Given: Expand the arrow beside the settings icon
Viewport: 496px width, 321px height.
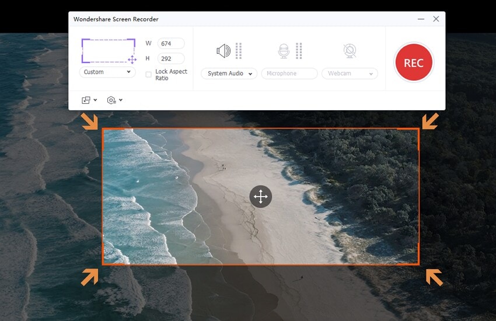Looking at the screenshot, I should (x=121, y=100).
